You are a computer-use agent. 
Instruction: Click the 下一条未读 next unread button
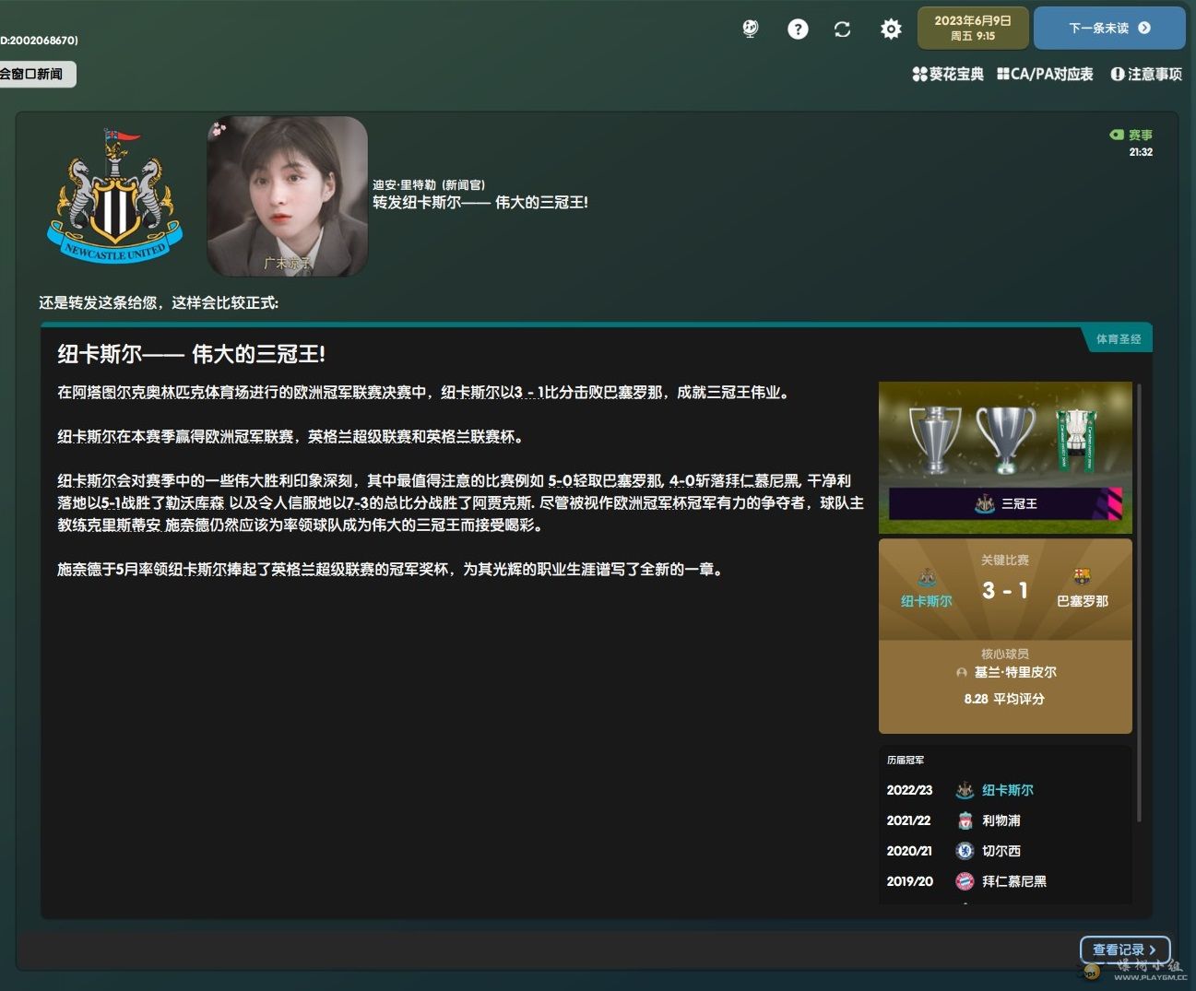[1109, 28]
